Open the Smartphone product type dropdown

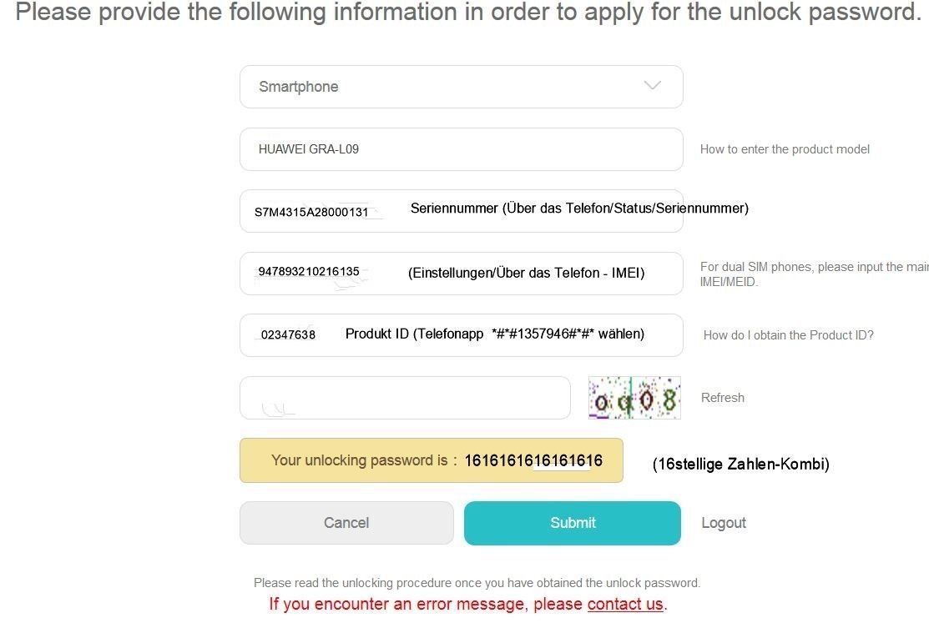click(x=461, y=87)
